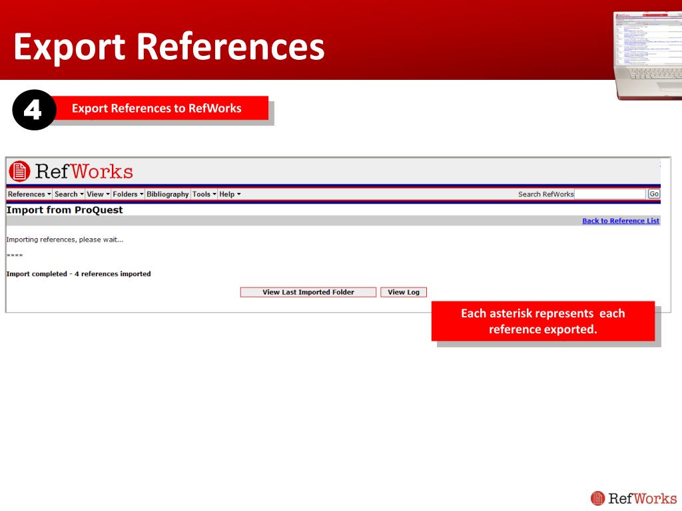
Task: Select the 'Importing references, please wait...' text
Action: tap(65, 240)
